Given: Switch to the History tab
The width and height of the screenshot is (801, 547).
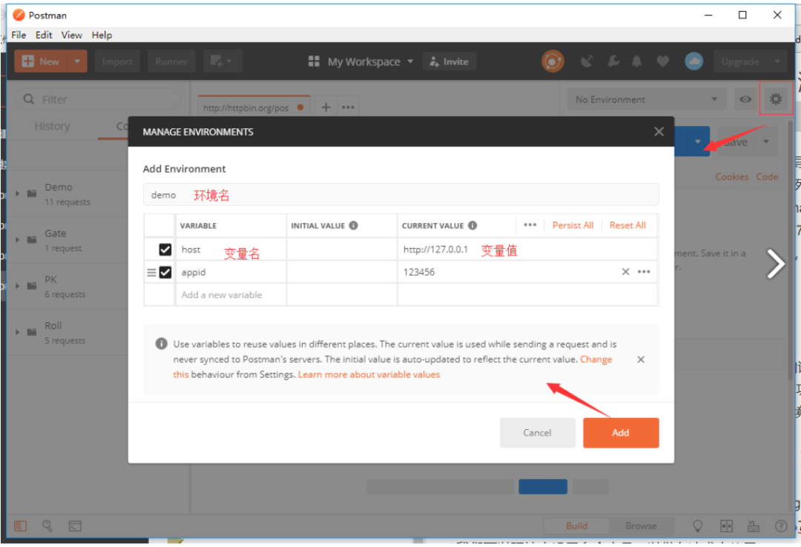Looking at the screenshot, I should coord(52,126).
